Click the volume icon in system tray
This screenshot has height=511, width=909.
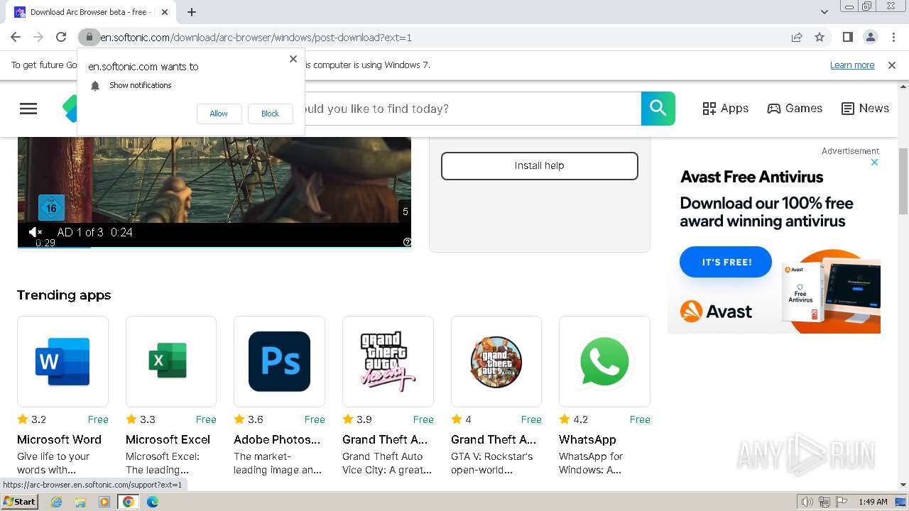(807, 502)
